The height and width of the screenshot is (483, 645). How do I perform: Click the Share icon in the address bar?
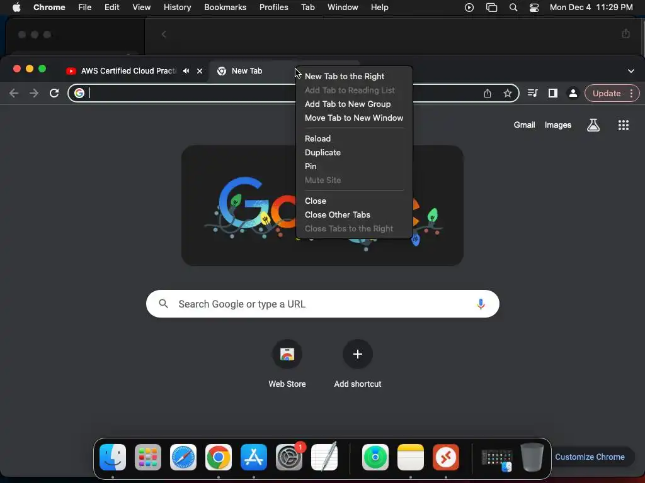488,93
